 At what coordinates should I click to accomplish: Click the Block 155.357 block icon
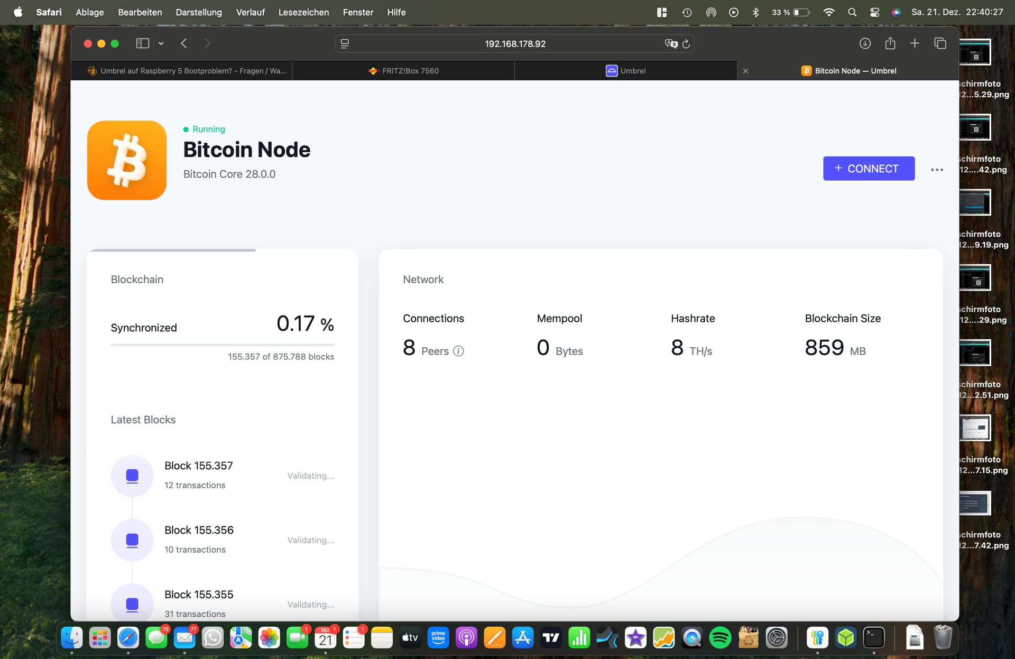(132, 476)
